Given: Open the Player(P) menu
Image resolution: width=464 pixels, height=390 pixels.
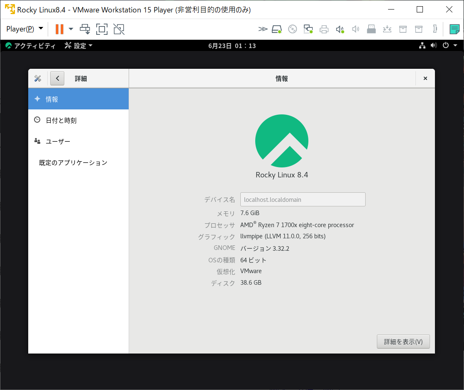Looking at the screenshot, I should click(24, 29).
